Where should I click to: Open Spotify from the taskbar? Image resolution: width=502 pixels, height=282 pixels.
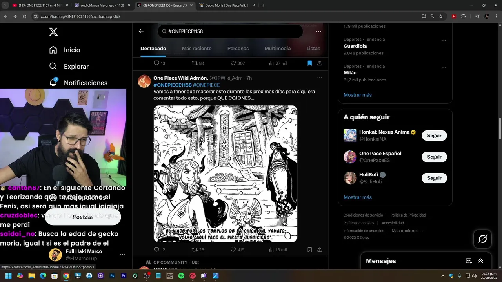[x=181, y=276]
